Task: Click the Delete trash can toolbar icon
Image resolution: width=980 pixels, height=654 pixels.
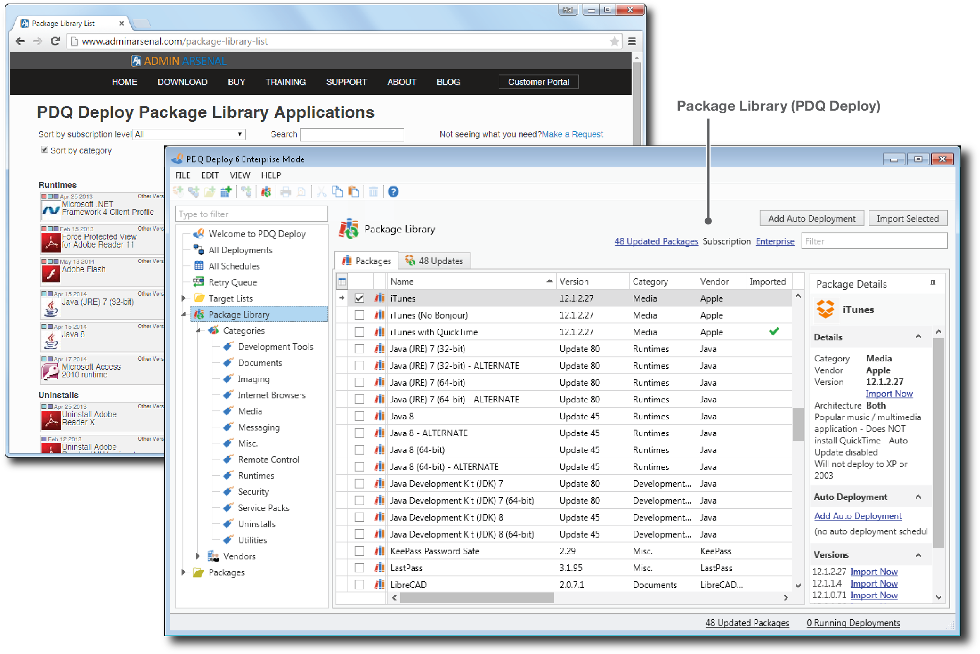Action: pyautogui.click(x=374, y=192)
